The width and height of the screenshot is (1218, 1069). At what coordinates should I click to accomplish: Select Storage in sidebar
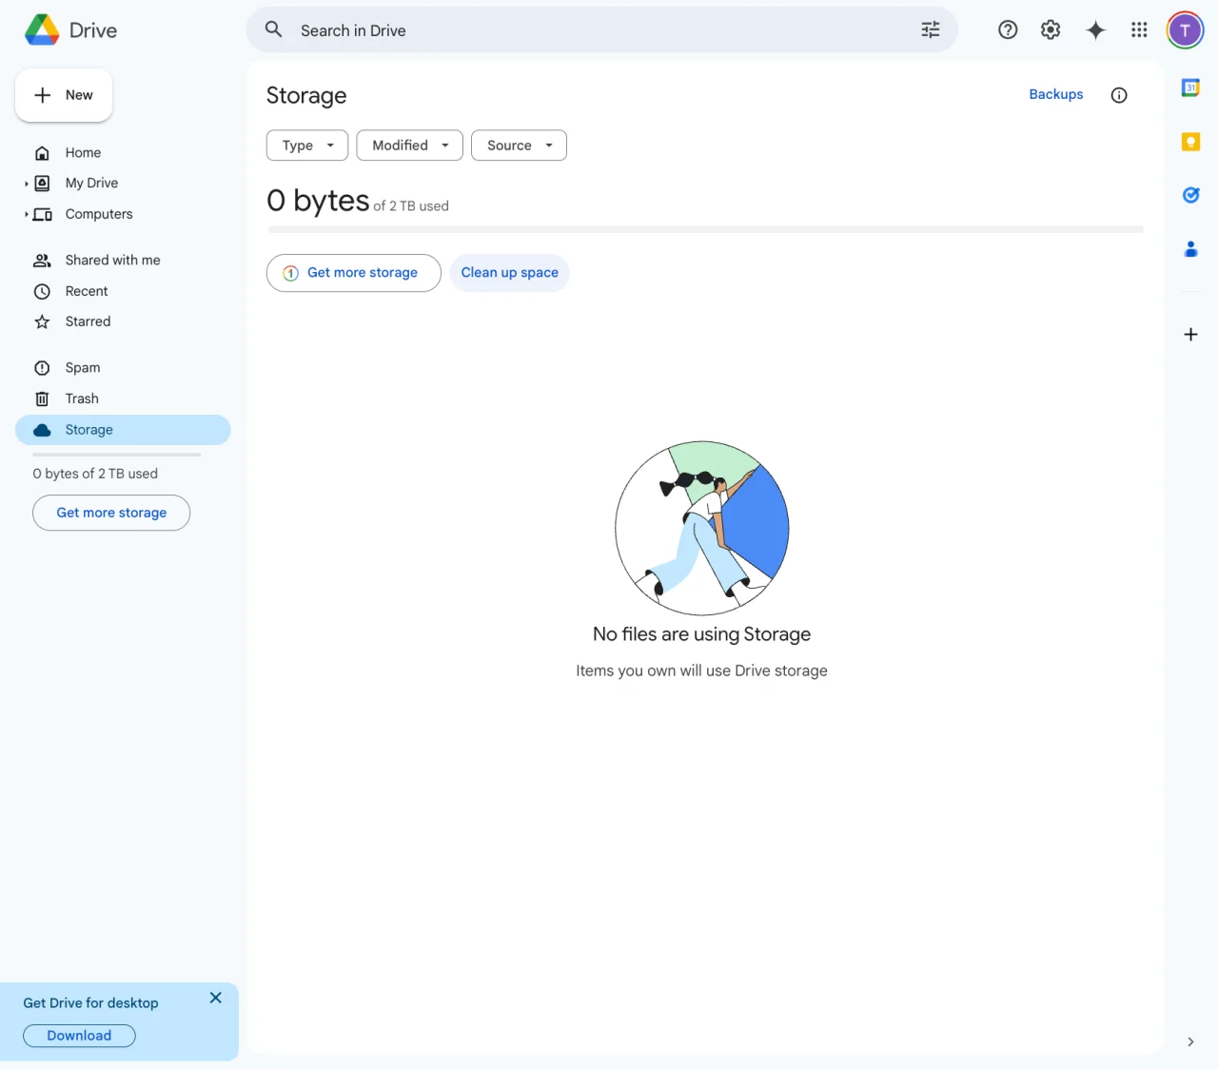click(x=123, y=430)
